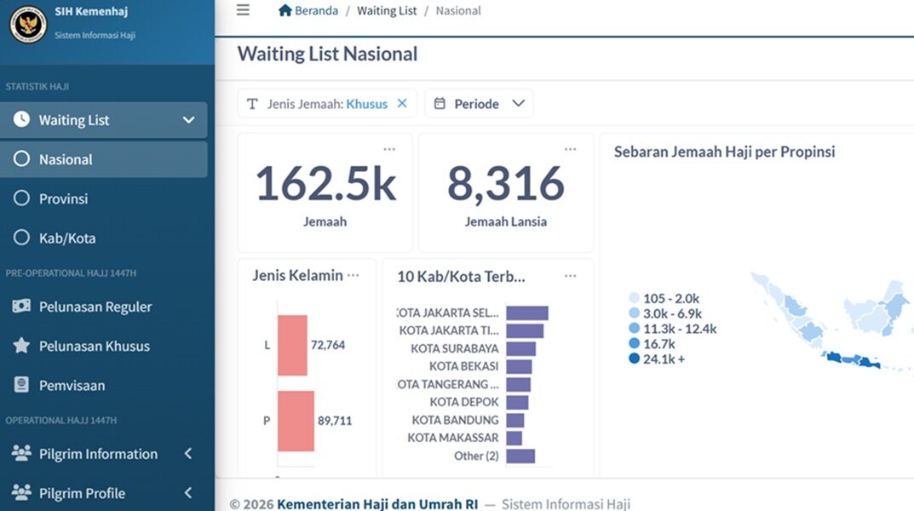Go to Waiting List breadcrumb
This screenshot has width=914, height=511.
coord(387,10)
